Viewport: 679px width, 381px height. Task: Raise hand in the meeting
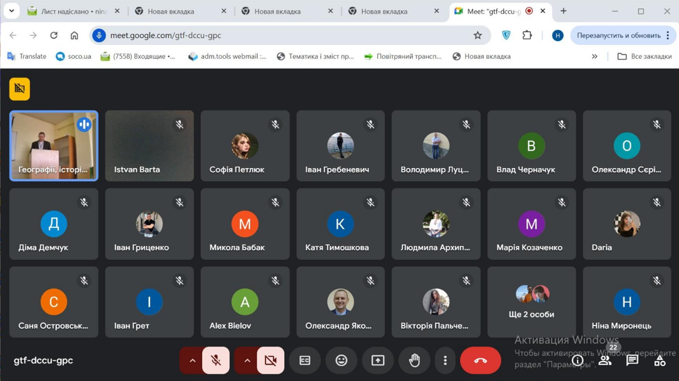[414, 360]
